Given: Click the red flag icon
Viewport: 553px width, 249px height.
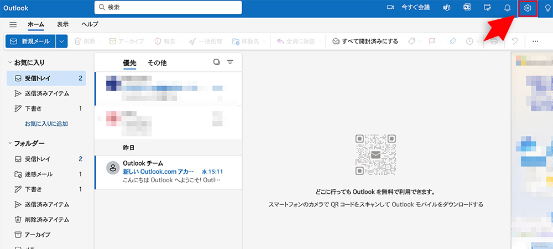Looking at the screenshot, I should (432, 41).
